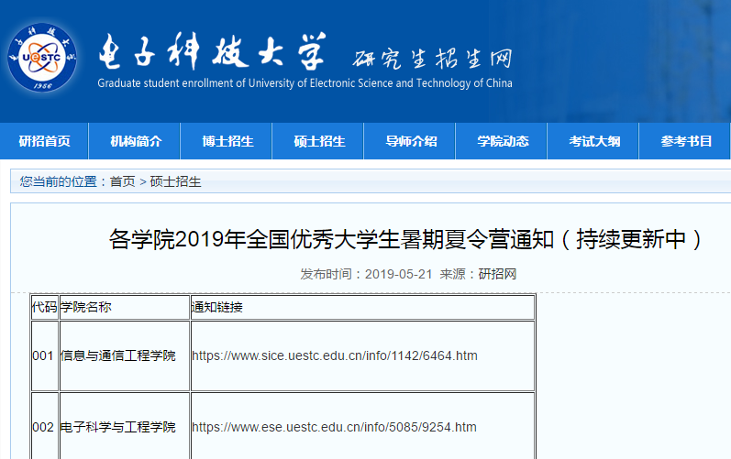The width and height of the screenshot is (731, 459).
Task: Click the 学院名称 column header
Action: coord(125,307)
